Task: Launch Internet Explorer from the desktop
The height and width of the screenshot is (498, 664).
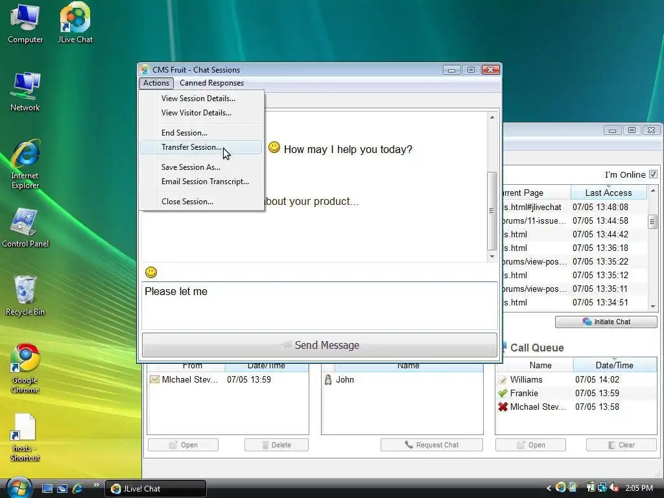Action: (x=25, y=164)
